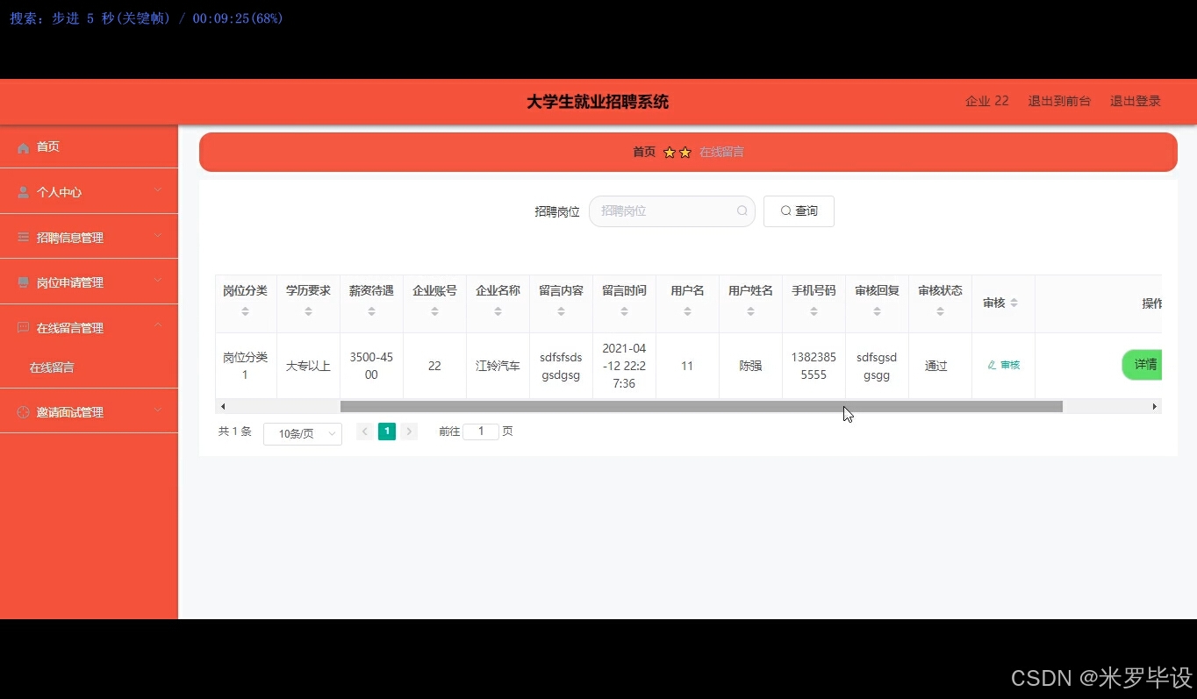
Task: Click the 审核 link in table row
Action: (x=1003, y=365)
